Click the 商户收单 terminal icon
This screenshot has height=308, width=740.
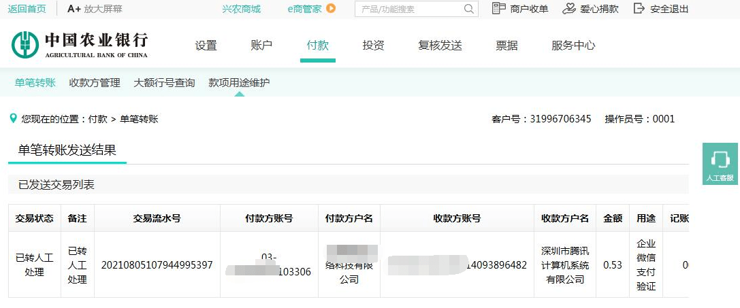(498, 8)
